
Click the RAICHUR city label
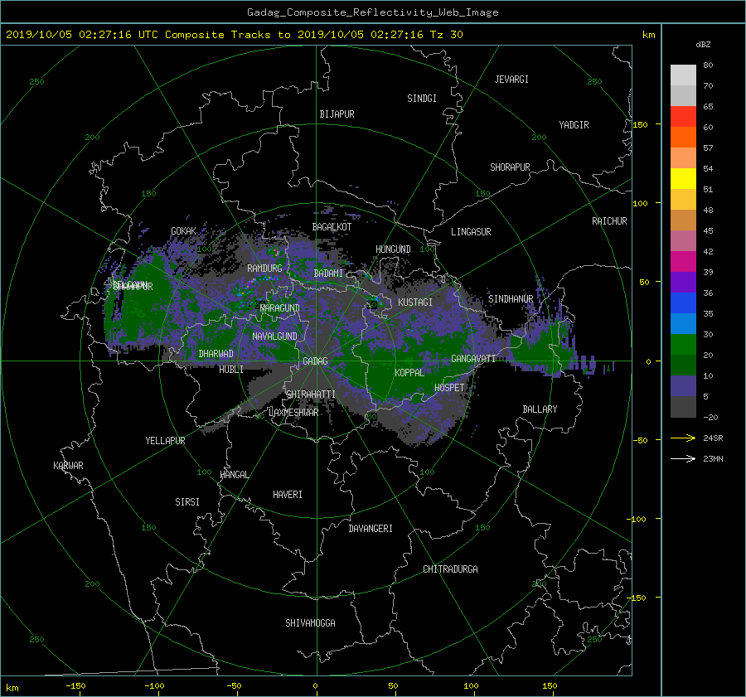click(609, 221)
